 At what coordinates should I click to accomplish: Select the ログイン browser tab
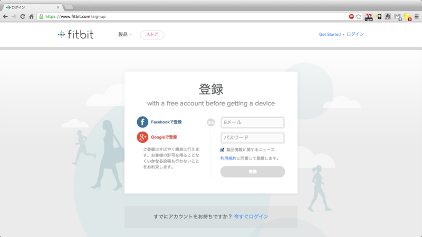tap(32, 7)
